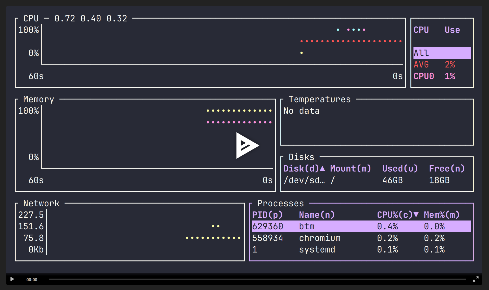
Task: Sort processes by the Mem%(m) column
Action: pos(442,215)
